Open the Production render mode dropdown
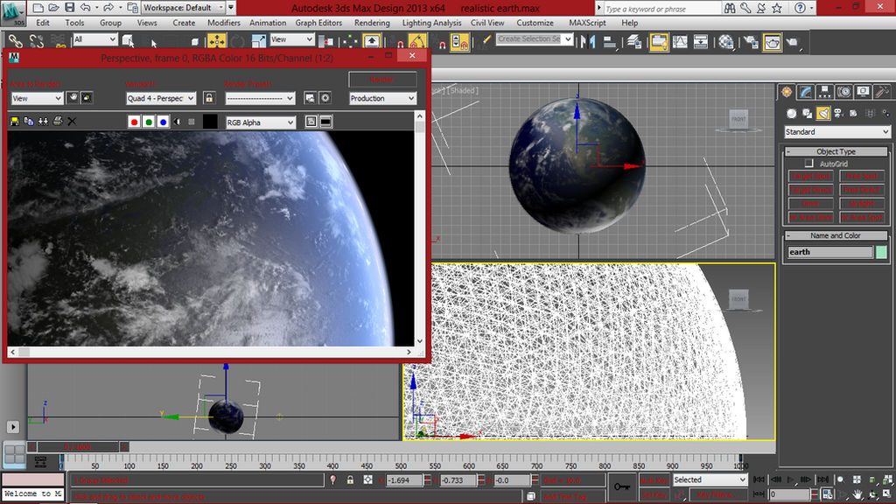This screenshot has width=896, height=504. coord(382,98)
